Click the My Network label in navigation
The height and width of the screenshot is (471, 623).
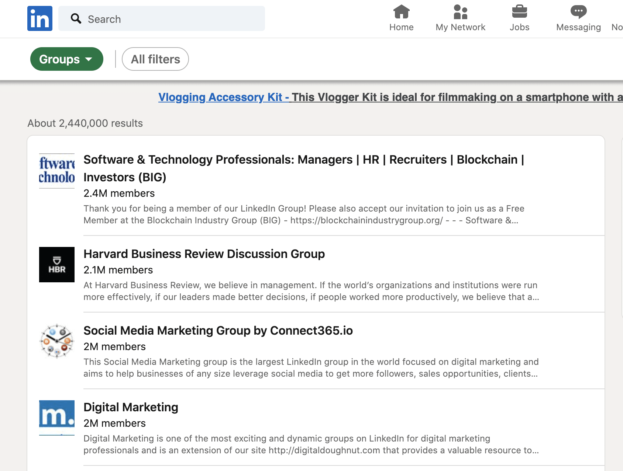(460, 27)
